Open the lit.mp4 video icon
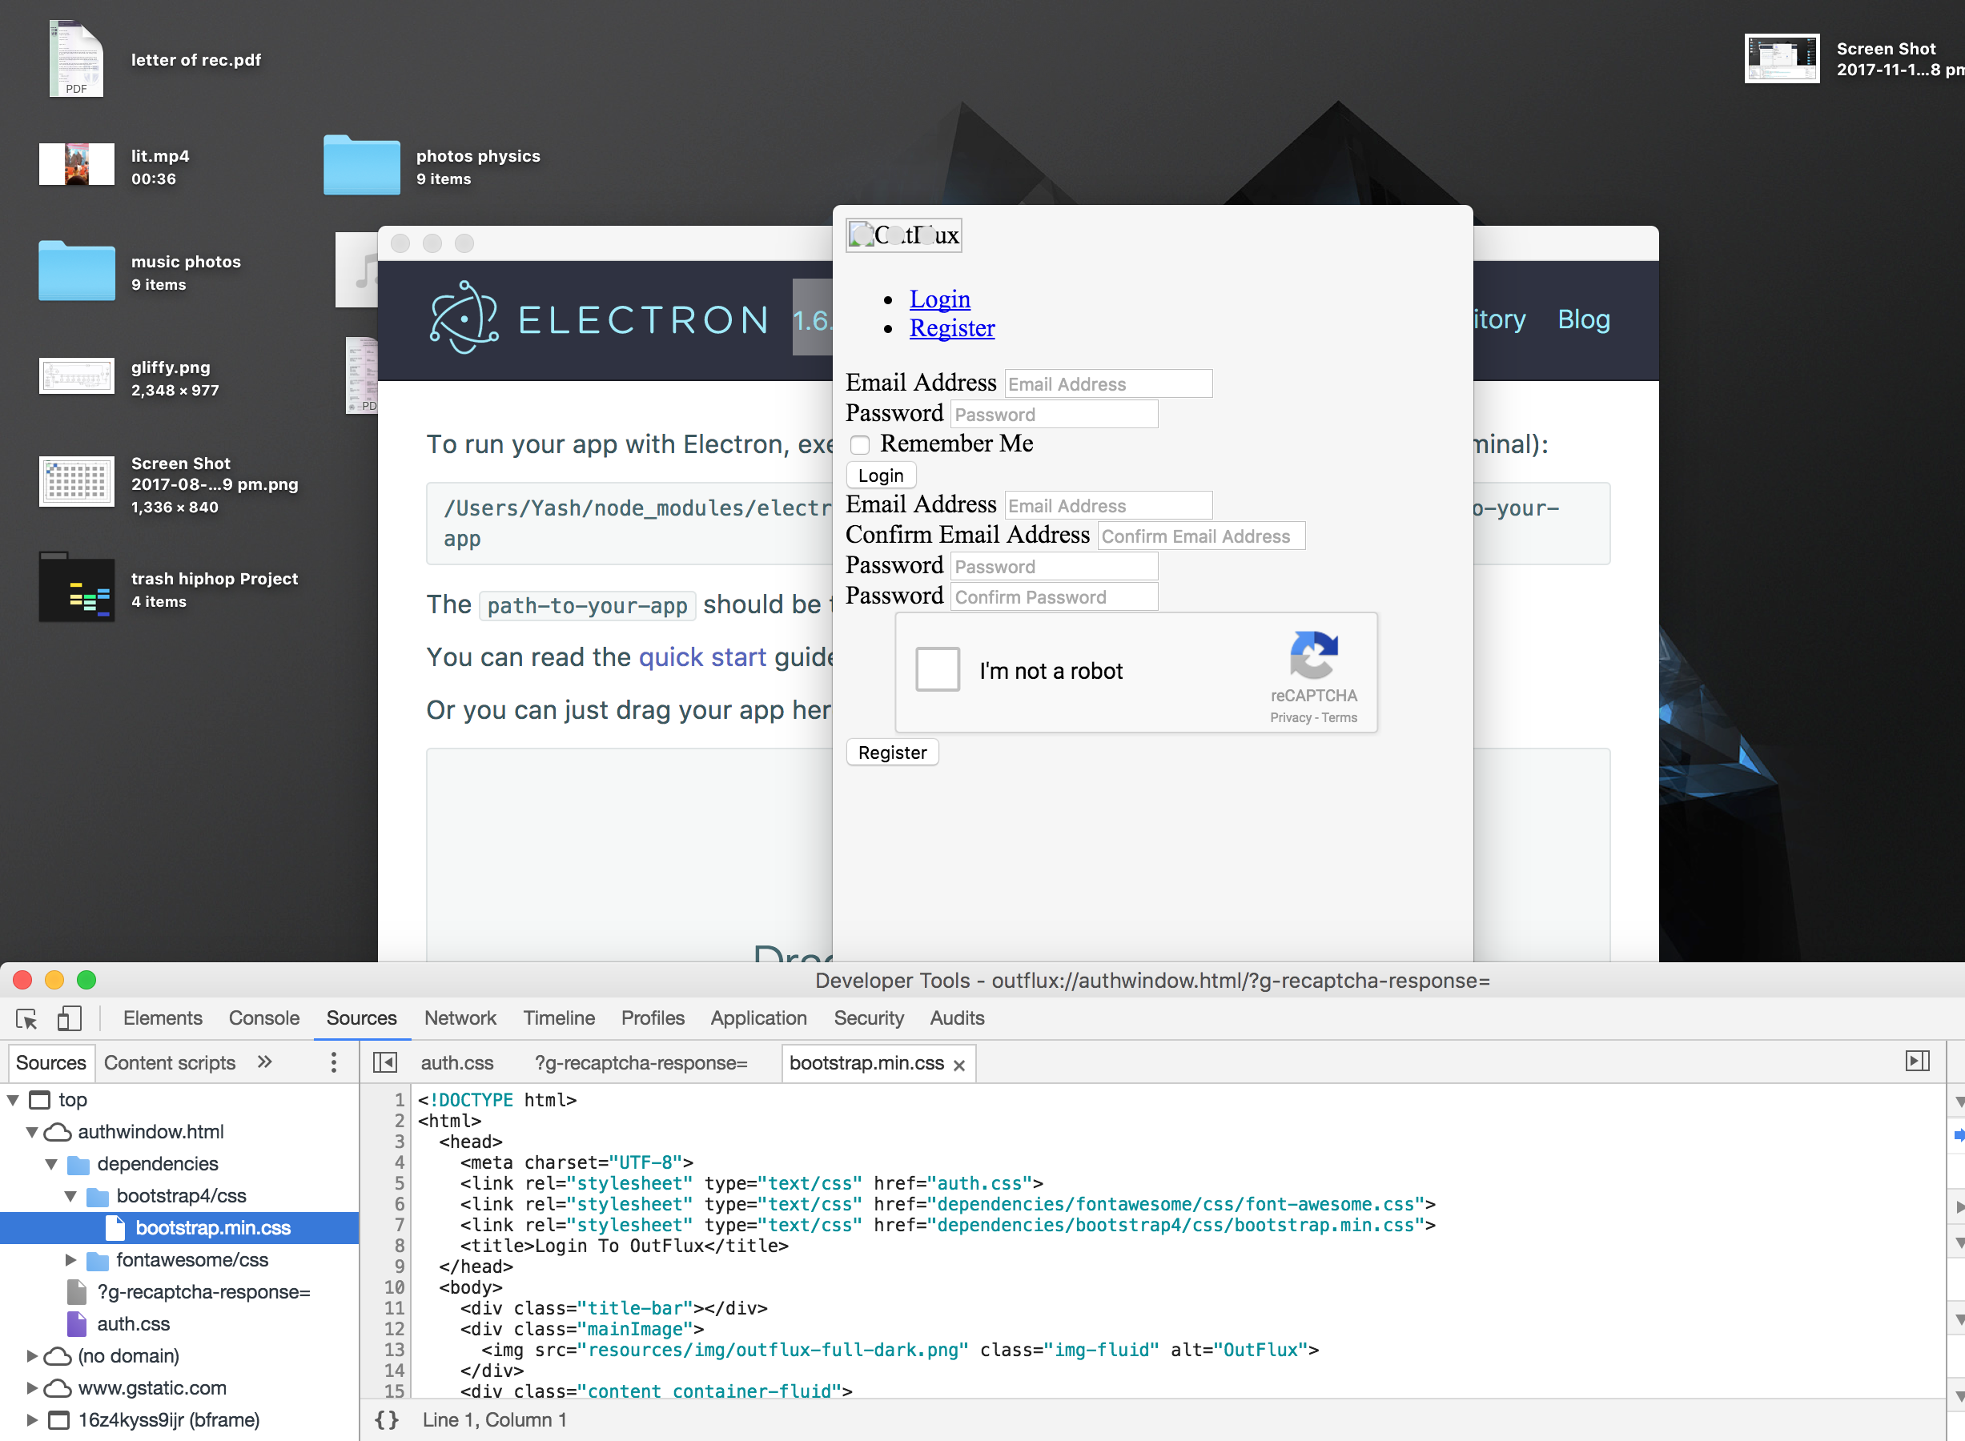 77,164
